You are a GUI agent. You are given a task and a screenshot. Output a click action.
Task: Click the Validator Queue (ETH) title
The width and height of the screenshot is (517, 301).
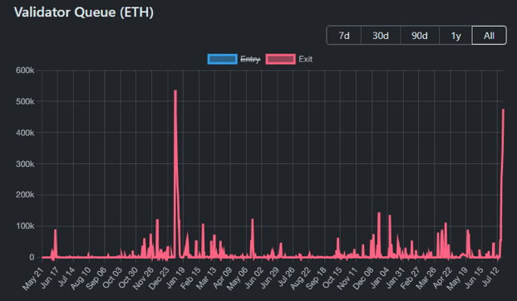(84, 12)
